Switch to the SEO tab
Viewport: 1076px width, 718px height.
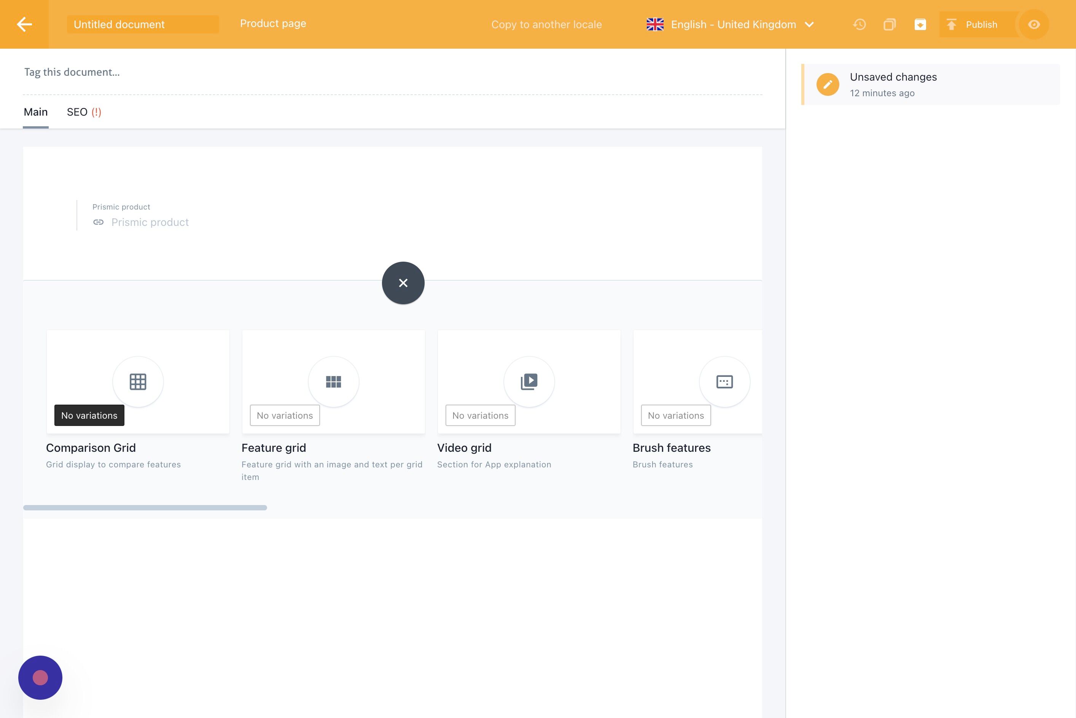84,112
